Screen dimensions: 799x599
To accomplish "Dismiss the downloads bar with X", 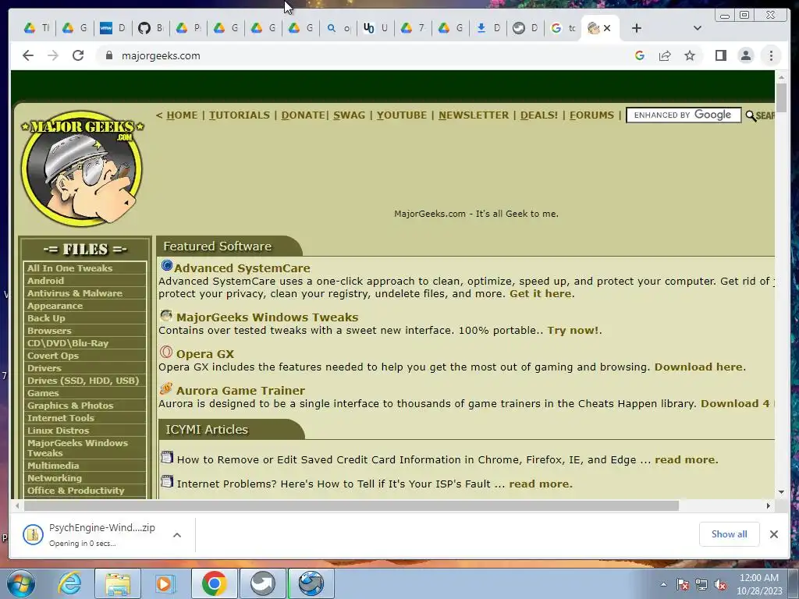I will (773, 534).
